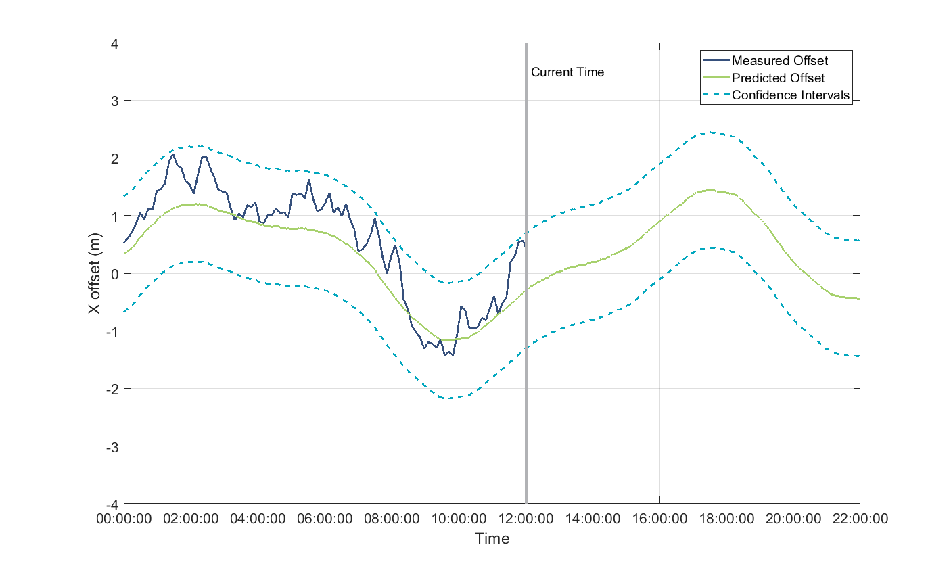Click the predicted offset curve peak near 18:00:00
951x566 pixels.
pos(710,190)
